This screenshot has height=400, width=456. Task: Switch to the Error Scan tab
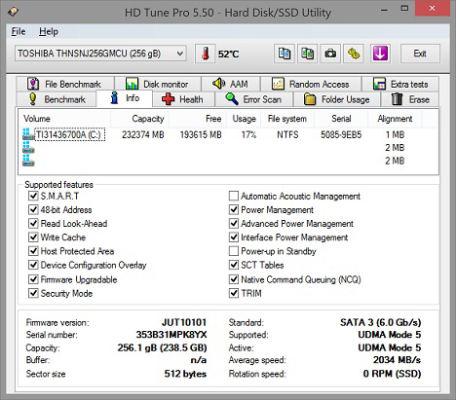[x=254, y=99]
